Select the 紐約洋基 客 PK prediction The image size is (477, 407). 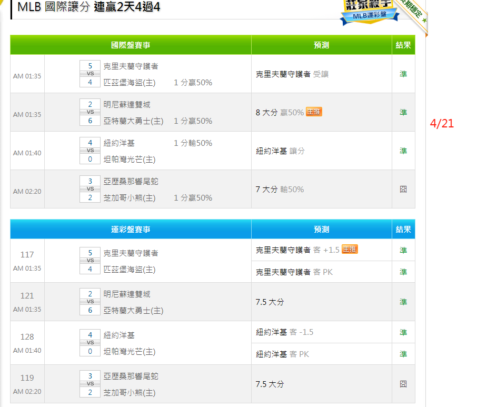(282, 354)
